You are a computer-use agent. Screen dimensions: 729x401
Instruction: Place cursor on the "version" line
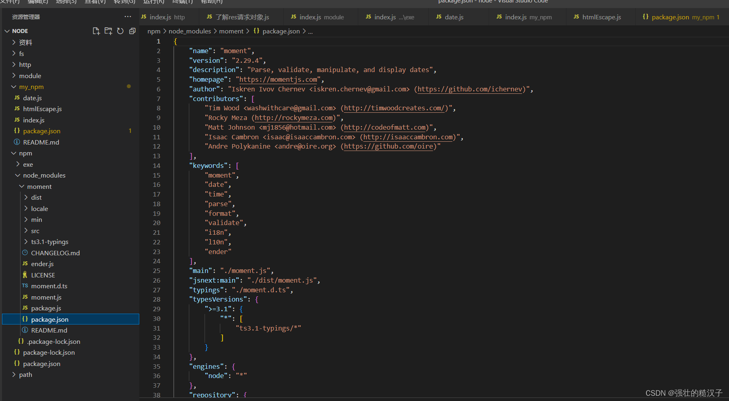[x=228, y=61]
